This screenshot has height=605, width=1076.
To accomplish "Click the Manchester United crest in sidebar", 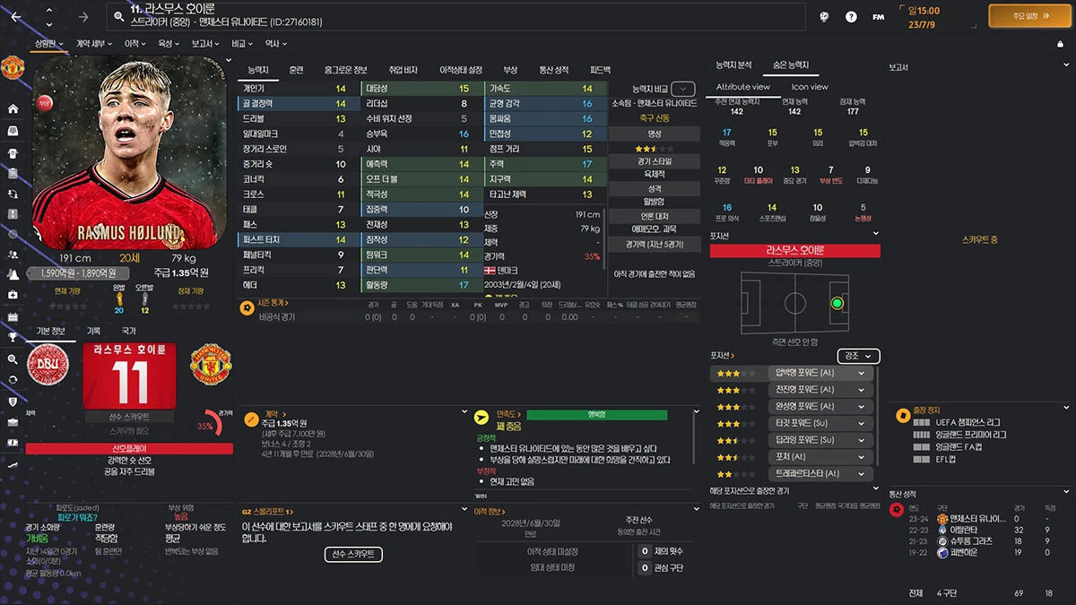I will pyautogui.click(x=13, y=69).
